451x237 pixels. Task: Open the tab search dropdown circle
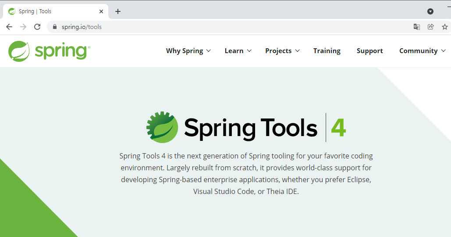[430, 11]
